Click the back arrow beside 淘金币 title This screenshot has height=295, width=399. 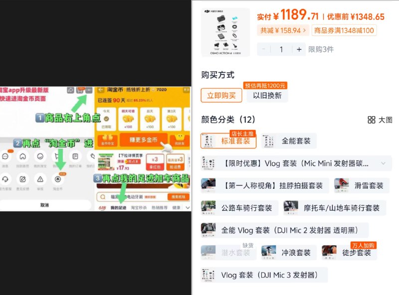point(101,90)
